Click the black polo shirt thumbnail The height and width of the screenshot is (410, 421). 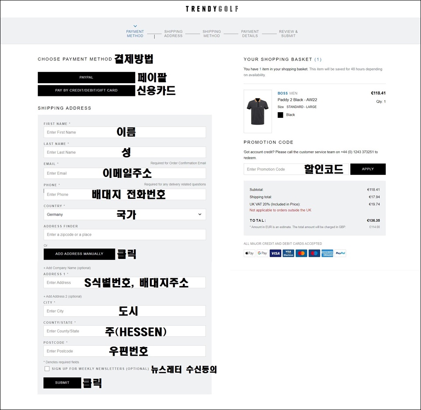pyautogui.click(x=258, y=111)
